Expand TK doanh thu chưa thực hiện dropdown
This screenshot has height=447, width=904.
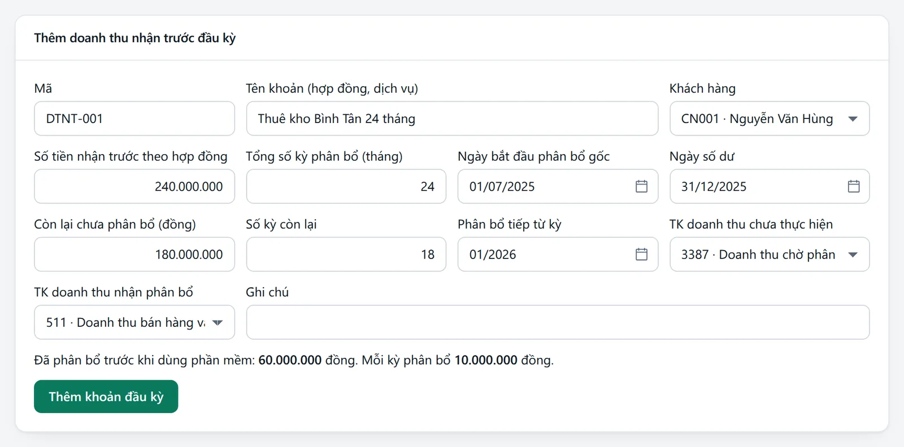[770, 255]
